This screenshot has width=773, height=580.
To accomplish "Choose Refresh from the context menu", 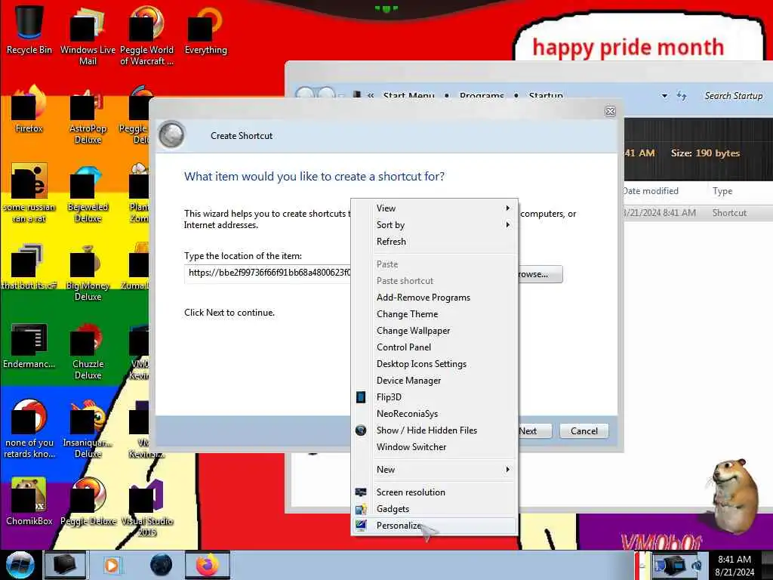I will click(434, 242).
